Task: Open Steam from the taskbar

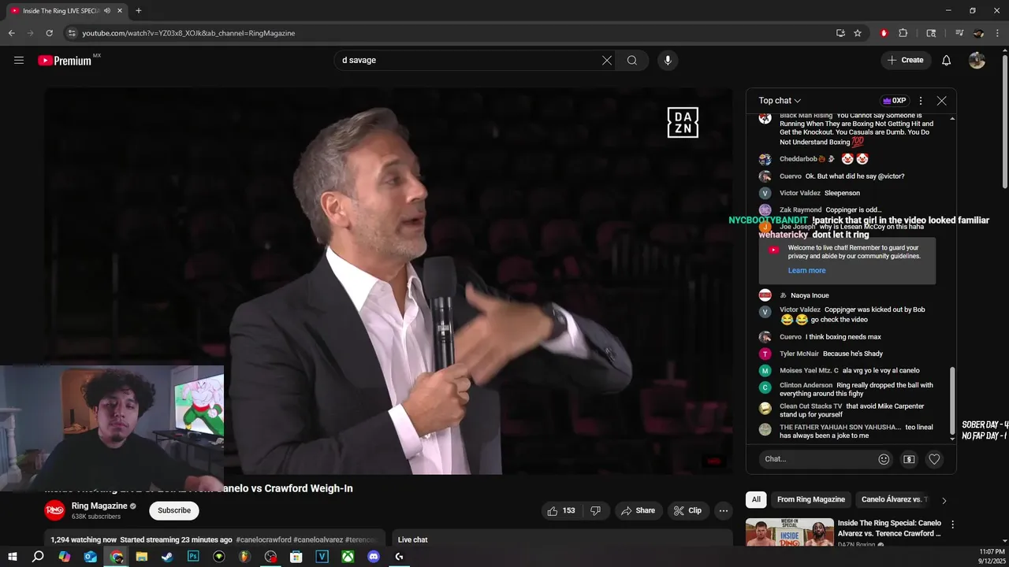Action: pyautogui.click(x=167, y=557)
